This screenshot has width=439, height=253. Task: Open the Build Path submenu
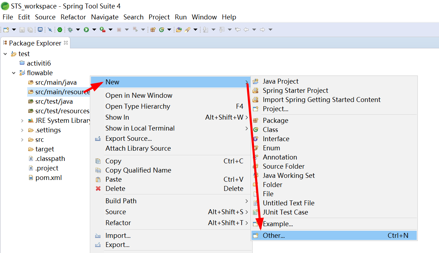point(171,201)
